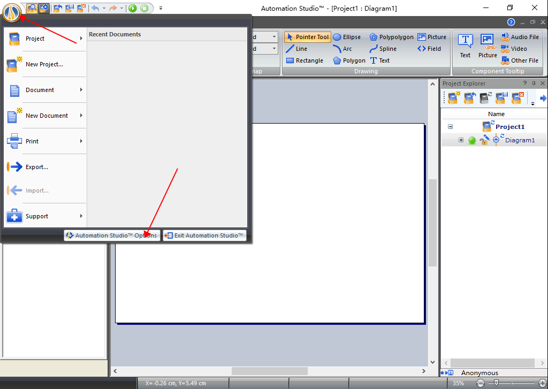The width and height of the screenshot is (548, 389).
Task: Click zoom out minus button
Action: 481,384
